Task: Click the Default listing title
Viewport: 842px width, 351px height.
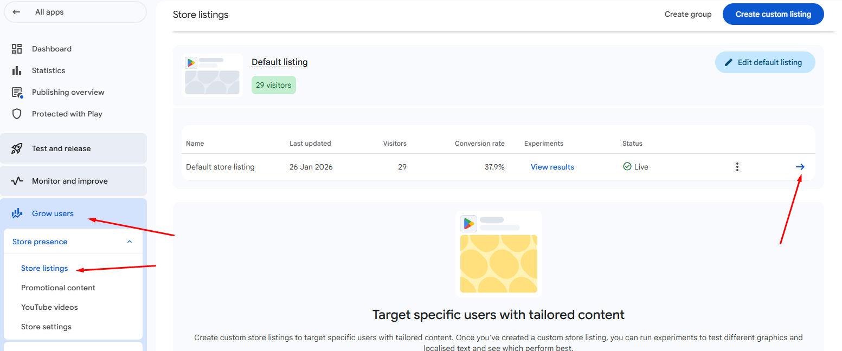Action: click(279, 62)
